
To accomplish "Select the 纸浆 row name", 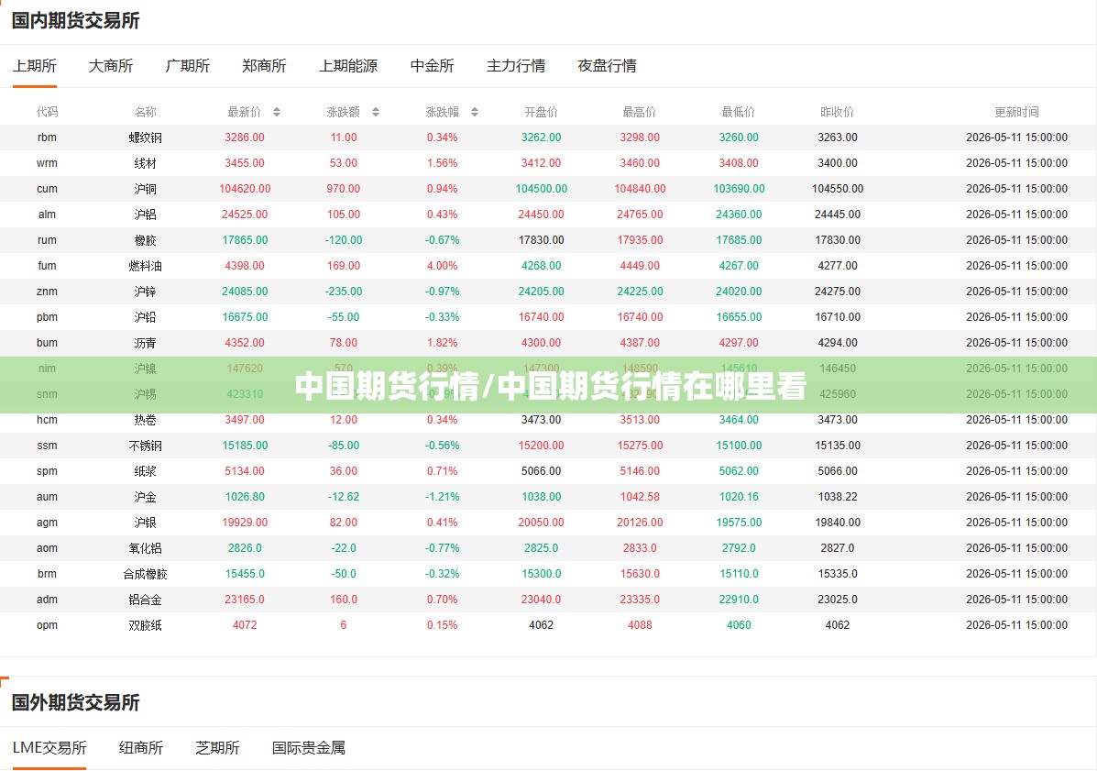I will (x=146, y=471).
